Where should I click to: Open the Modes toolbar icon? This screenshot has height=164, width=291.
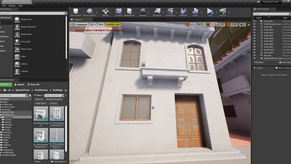coord(105,12)
